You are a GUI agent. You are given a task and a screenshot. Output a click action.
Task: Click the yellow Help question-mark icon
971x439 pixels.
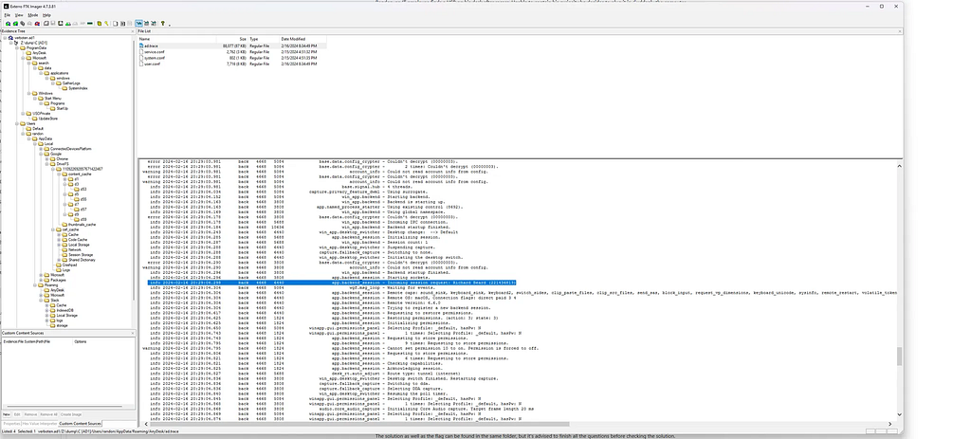(163, 24)
